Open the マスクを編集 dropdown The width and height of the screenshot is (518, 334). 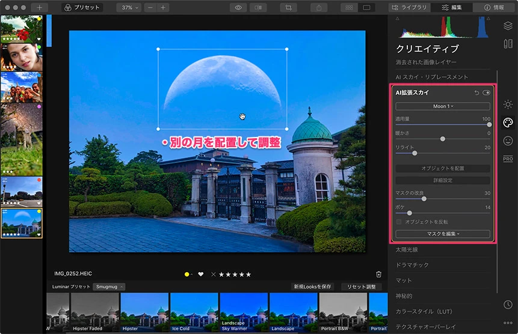point(443,234)
